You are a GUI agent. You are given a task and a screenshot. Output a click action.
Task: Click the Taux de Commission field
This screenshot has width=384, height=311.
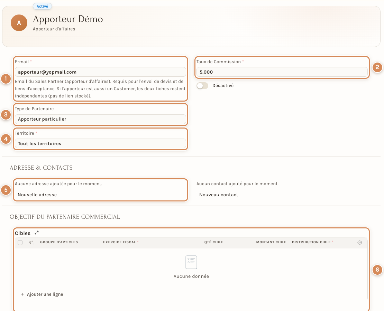282,72
